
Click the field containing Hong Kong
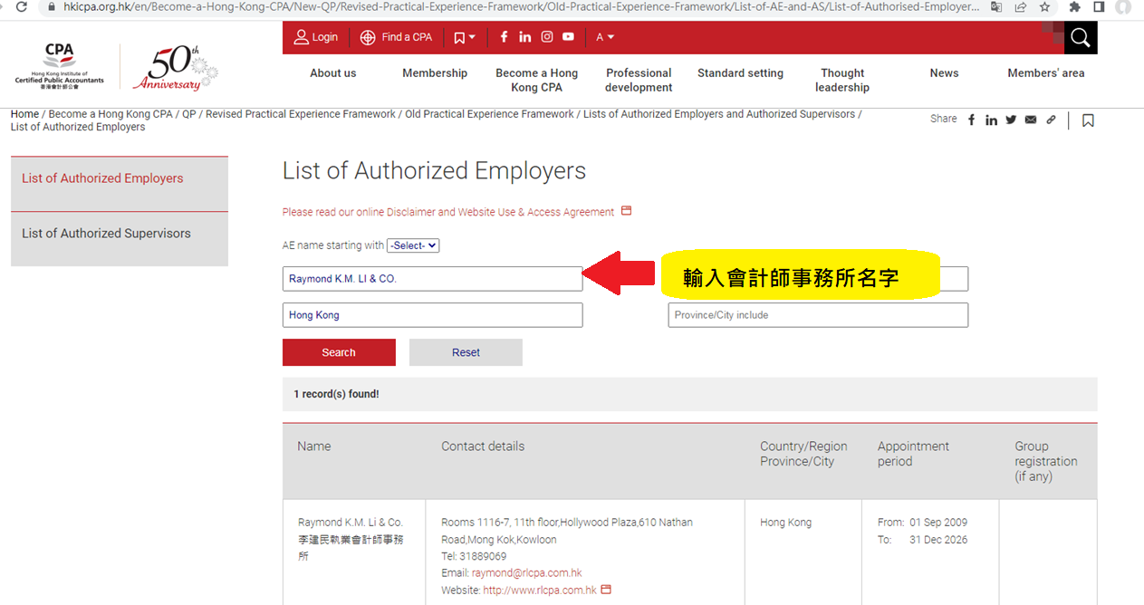(433, 315)
